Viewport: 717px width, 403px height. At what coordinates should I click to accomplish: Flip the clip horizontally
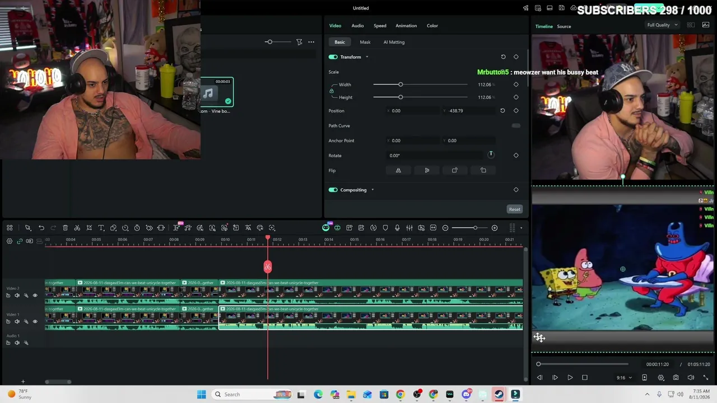(x=398, y=171)
